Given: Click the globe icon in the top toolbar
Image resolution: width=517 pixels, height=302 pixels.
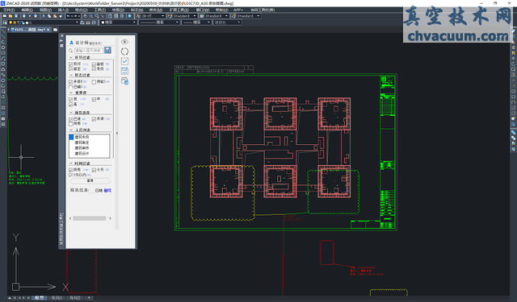Looking at the screenshot, I should pyautogui.click(x=129, y=16).
